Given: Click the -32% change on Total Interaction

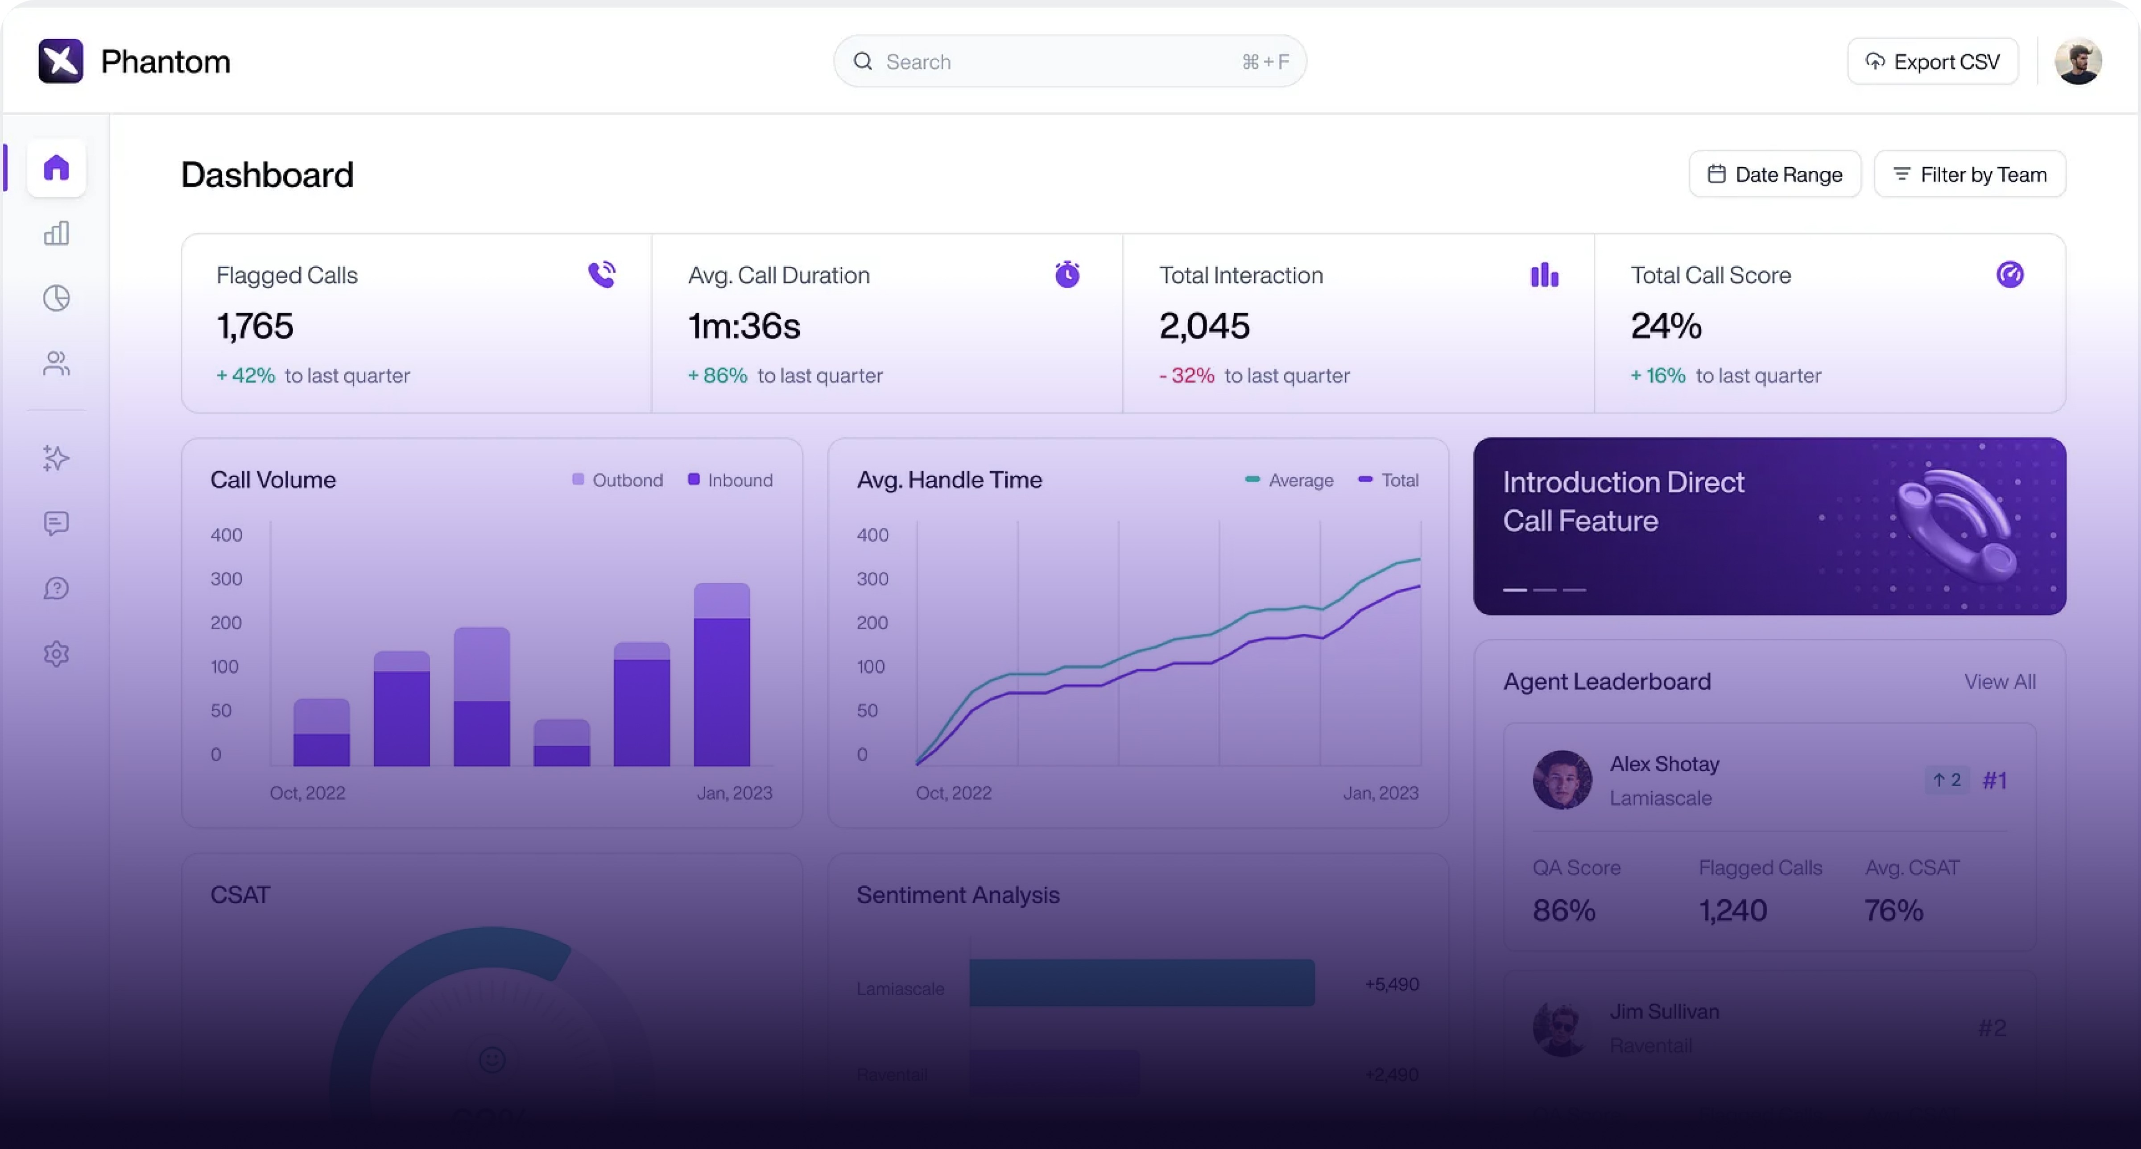Looking at the screenshot, I should tap(1187, 376).
